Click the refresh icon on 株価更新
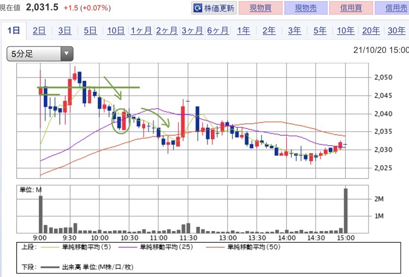Screen dimensions: 409x277 pyautogui.click(x=198, y=8)
